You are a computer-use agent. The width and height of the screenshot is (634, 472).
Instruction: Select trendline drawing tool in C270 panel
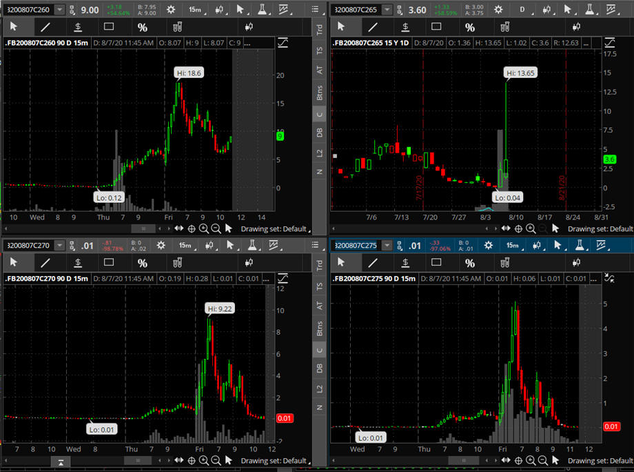click(45, 262)
